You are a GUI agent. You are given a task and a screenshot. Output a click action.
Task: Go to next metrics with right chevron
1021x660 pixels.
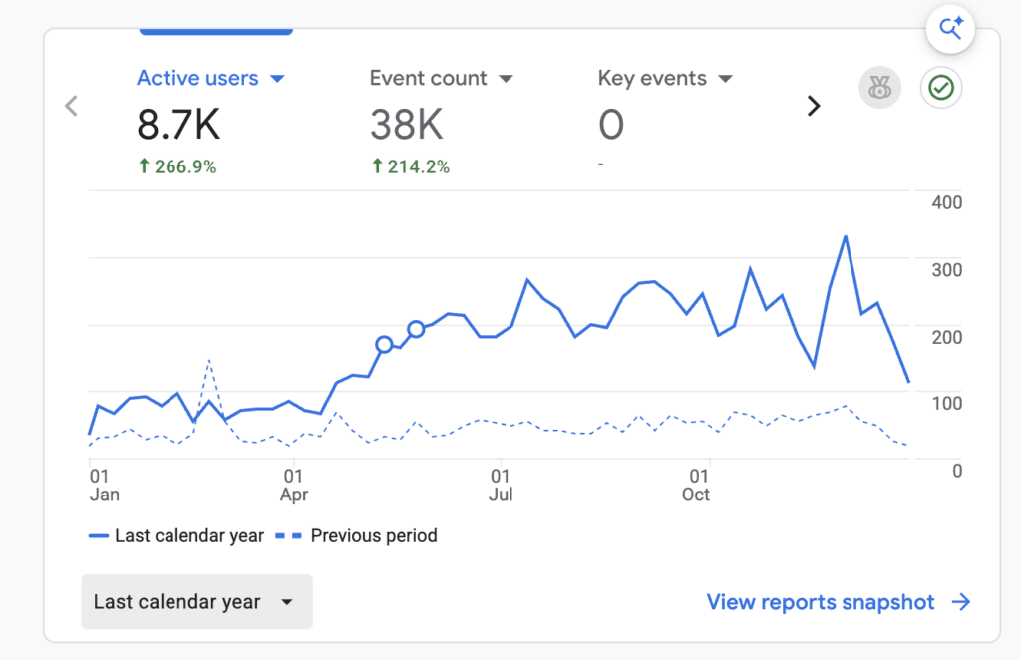pos(814,106)
